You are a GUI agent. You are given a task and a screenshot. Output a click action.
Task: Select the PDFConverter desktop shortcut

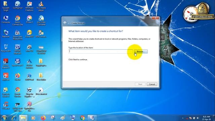(x=41, y=34)
